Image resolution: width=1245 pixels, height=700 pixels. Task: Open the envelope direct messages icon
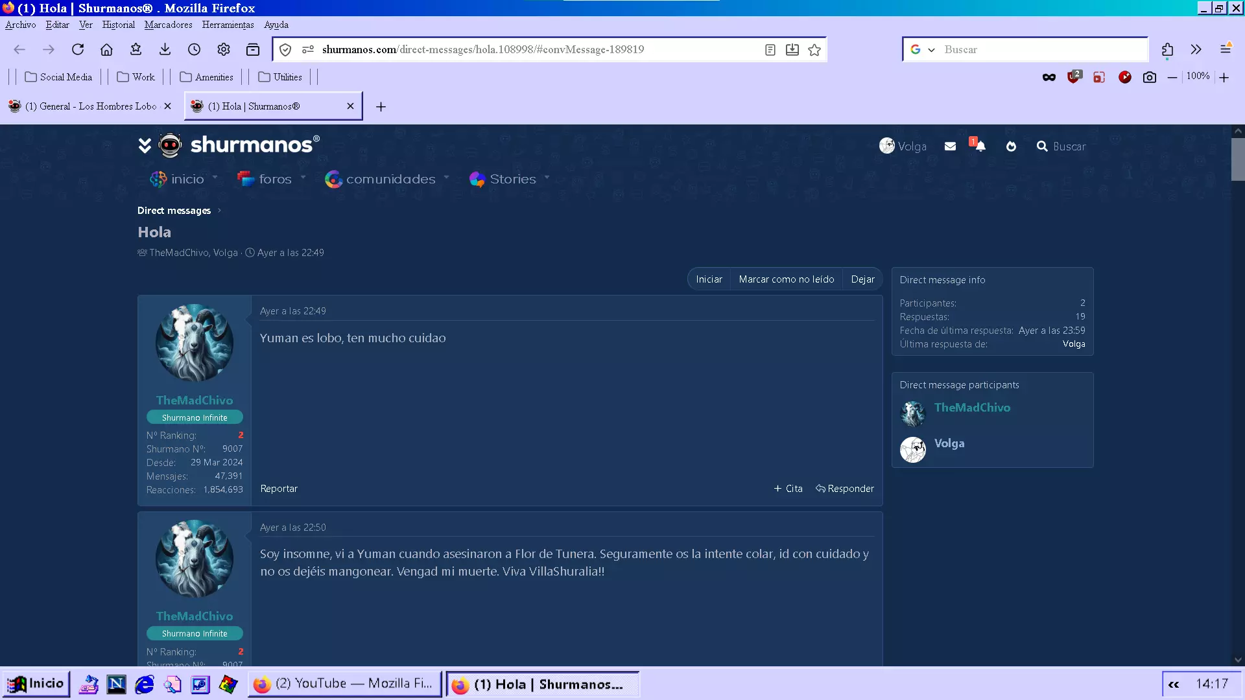950,146
